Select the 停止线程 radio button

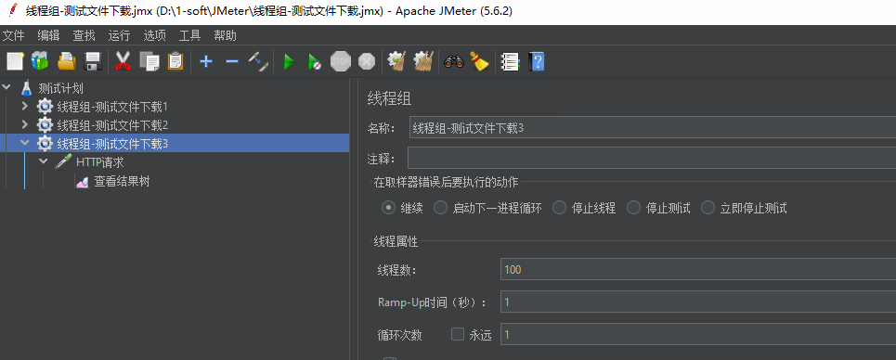tap(560, 208)
